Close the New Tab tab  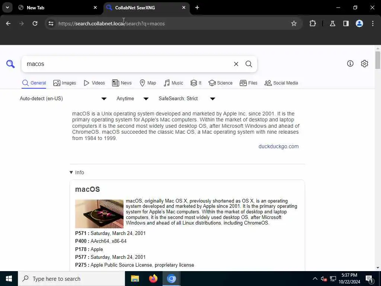coord(95,7)
